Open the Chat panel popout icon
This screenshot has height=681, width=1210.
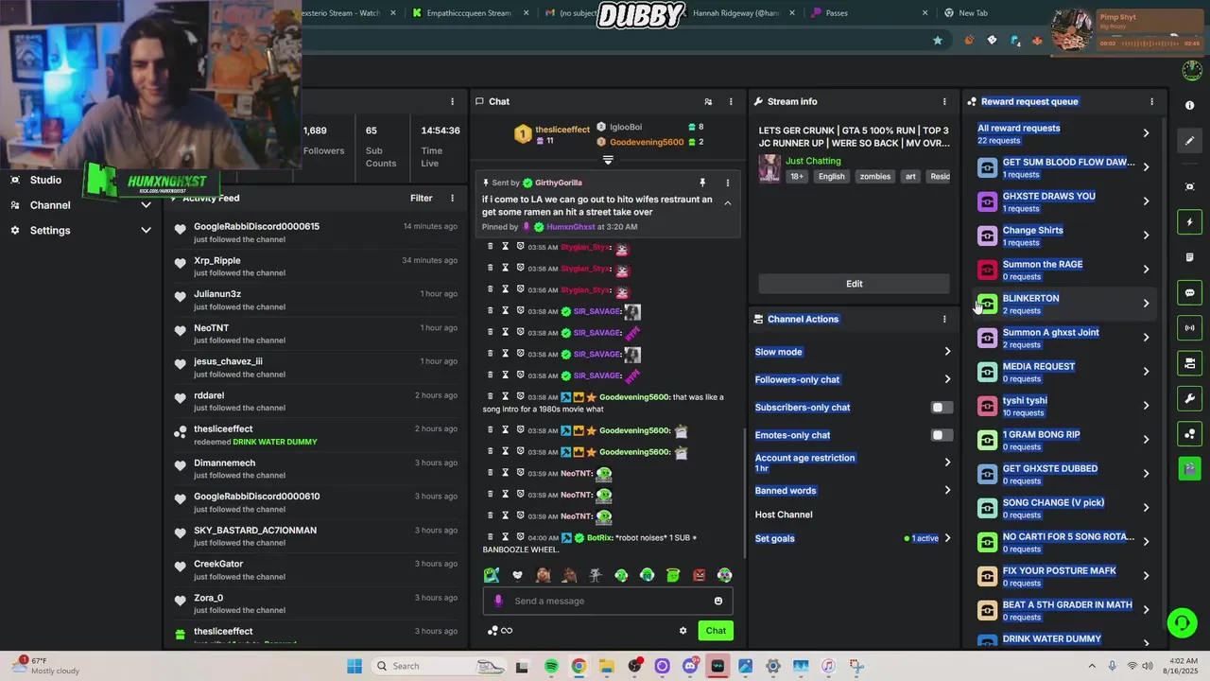pos(708,101)
